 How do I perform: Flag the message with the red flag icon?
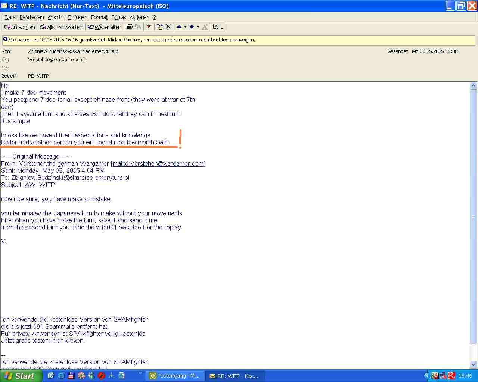(149, 27)
